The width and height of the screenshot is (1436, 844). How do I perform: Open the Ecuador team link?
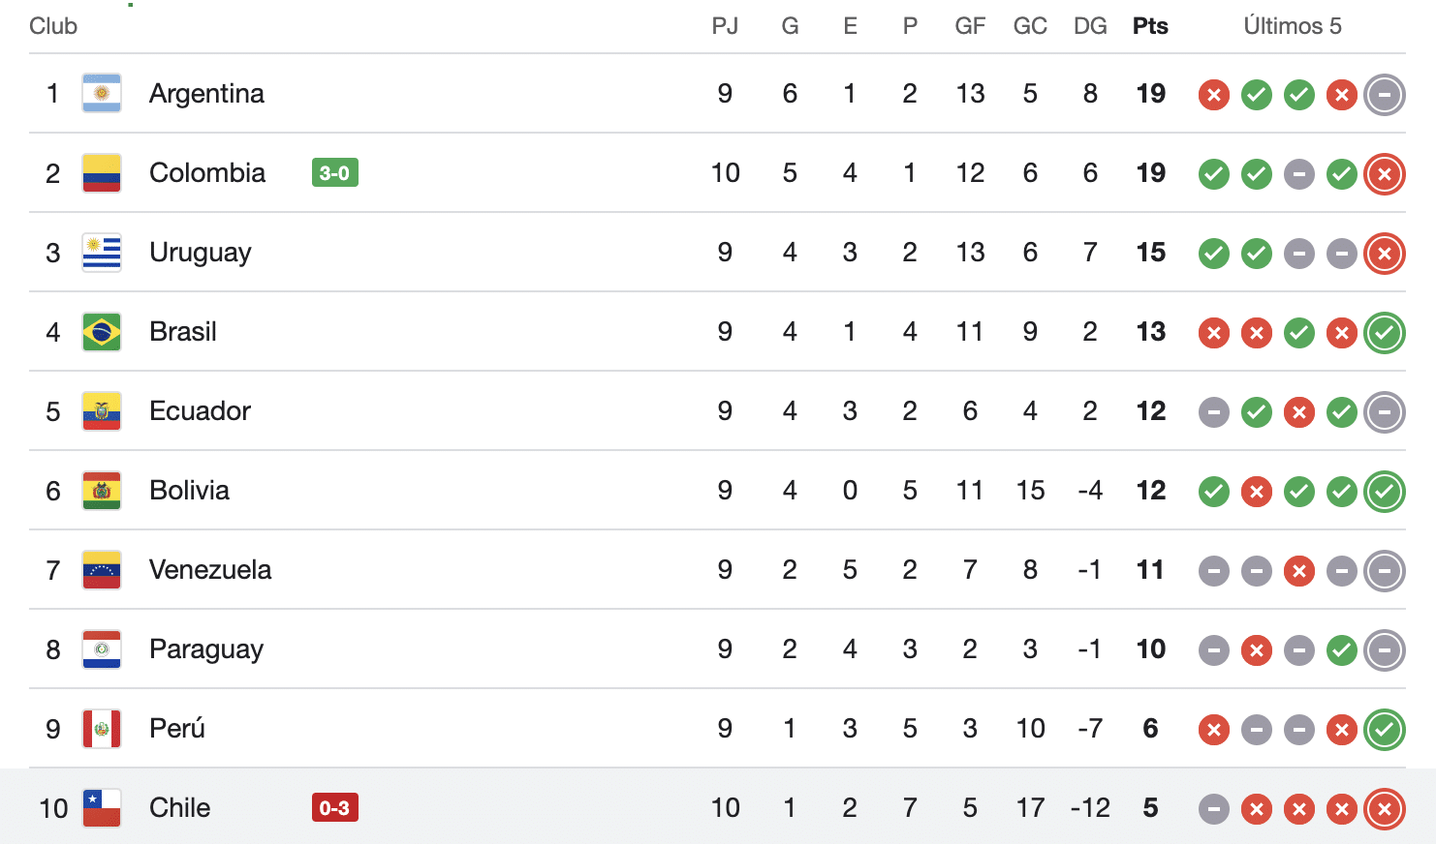coord(200,411)
